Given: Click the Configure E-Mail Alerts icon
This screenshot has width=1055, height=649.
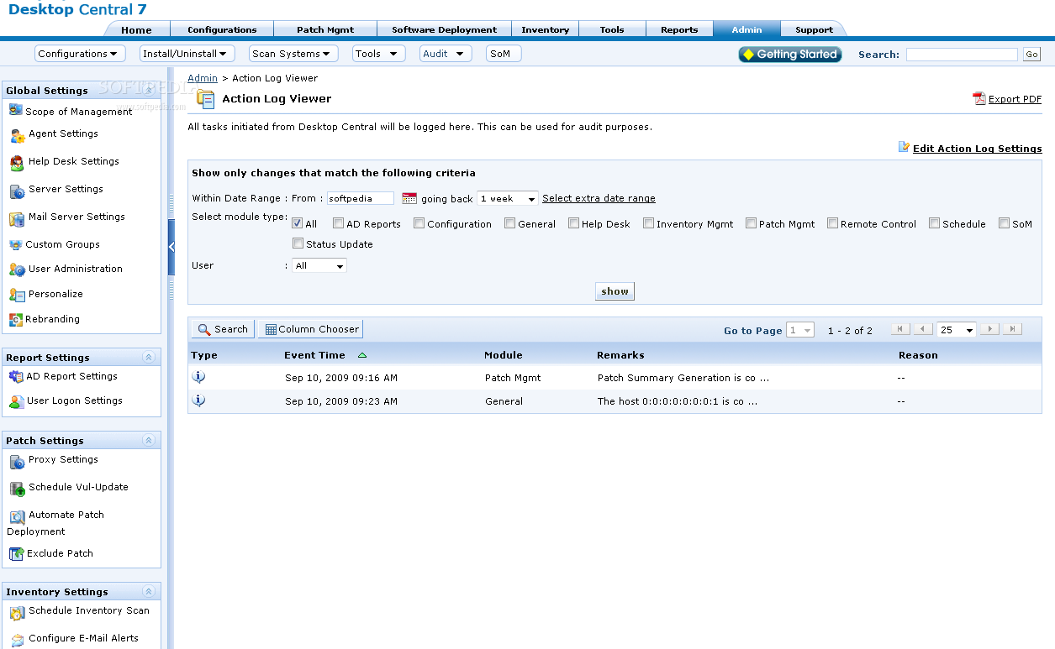Looking at the screenshot, I should point(17,640).
